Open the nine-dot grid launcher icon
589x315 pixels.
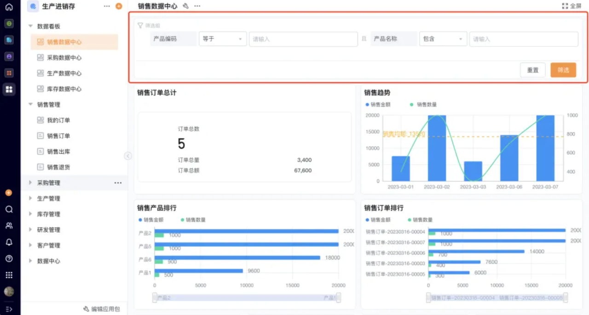pyautogui.click(x=9, y=275)
